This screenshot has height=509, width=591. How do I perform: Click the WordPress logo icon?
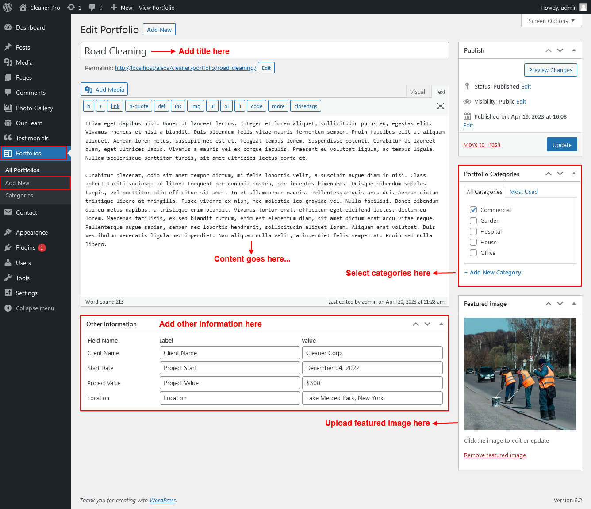coord(8,7)
